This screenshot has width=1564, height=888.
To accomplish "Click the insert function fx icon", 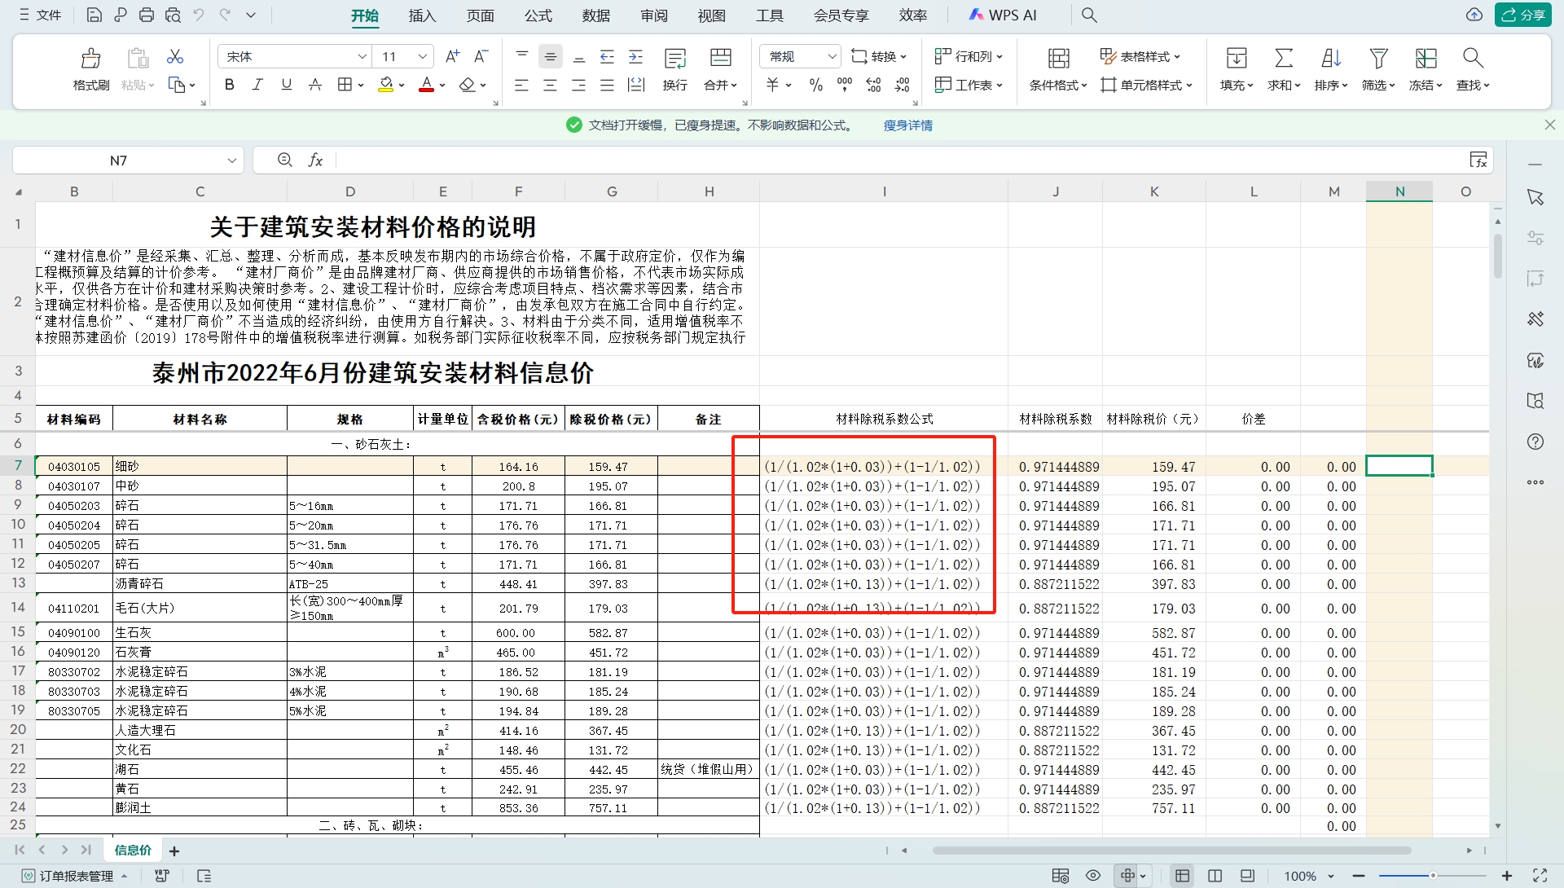I will 315,160.
